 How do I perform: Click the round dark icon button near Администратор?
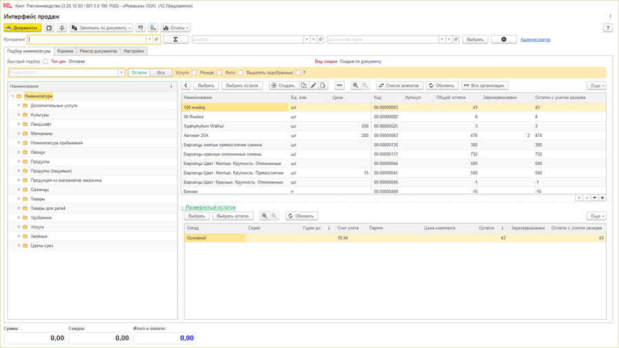503,40
